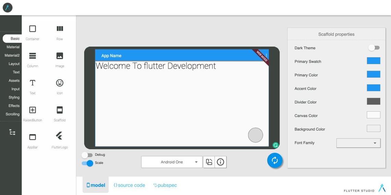The height and width of the screenshot is (195, 391).
Task: Open the widget tree icon in sidebar
Action: (12, 132)
